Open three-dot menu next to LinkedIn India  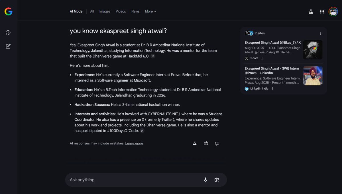(x=272, y=89)
